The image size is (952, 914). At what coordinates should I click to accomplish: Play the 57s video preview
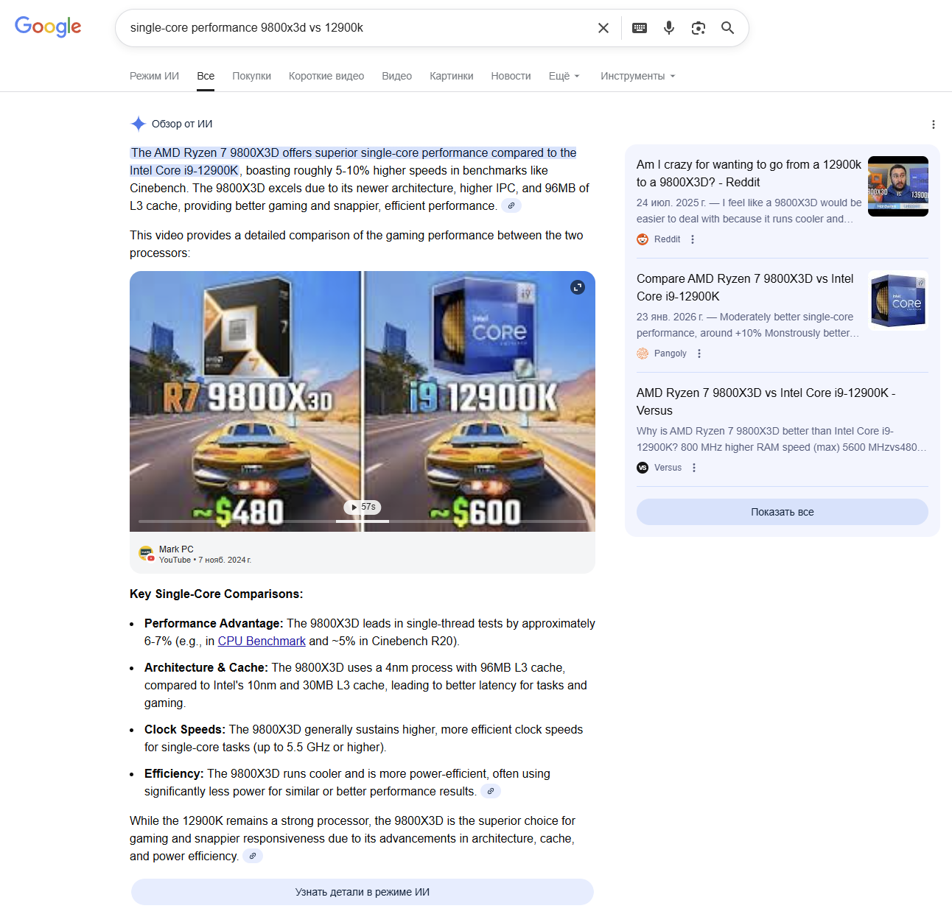click(x=363, y=507)
